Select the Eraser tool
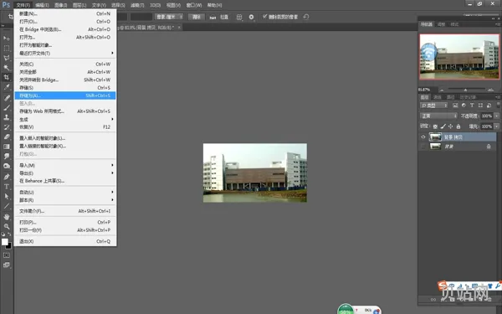The image size is (502, 314). (7, 136)
